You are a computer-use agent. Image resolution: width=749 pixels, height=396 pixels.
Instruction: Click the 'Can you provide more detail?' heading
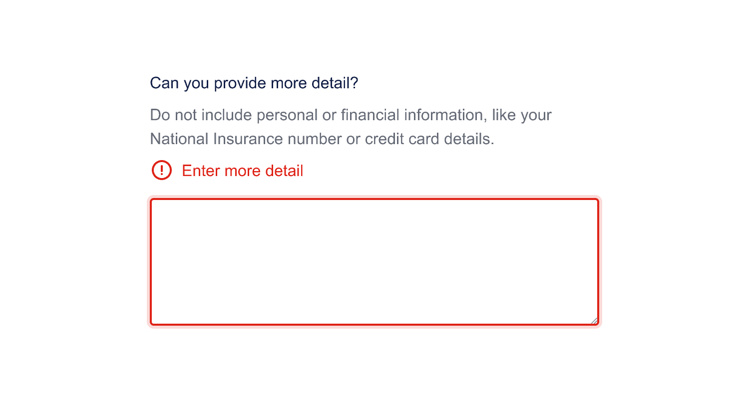point(254,83)
